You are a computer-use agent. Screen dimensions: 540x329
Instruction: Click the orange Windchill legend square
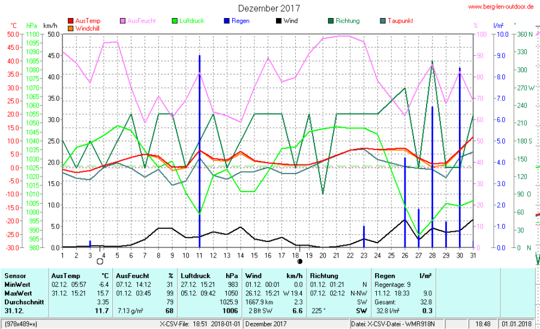71,28
